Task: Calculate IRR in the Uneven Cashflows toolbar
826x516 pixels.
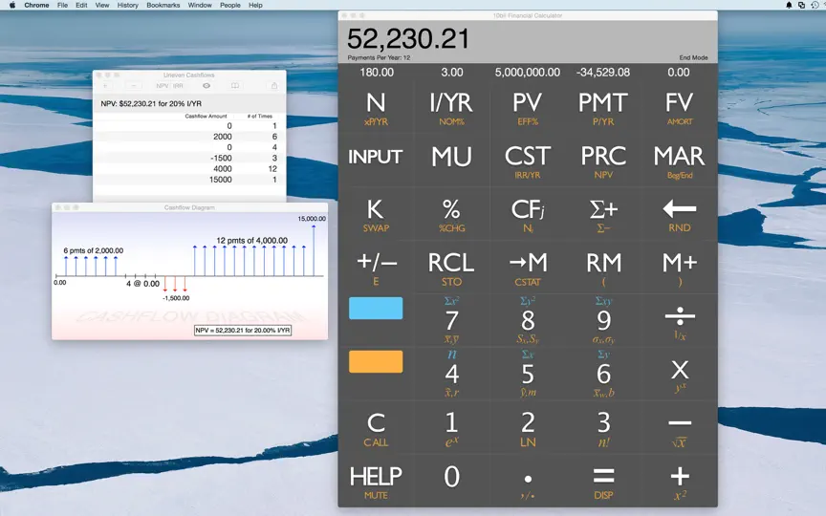Action: 178,86
